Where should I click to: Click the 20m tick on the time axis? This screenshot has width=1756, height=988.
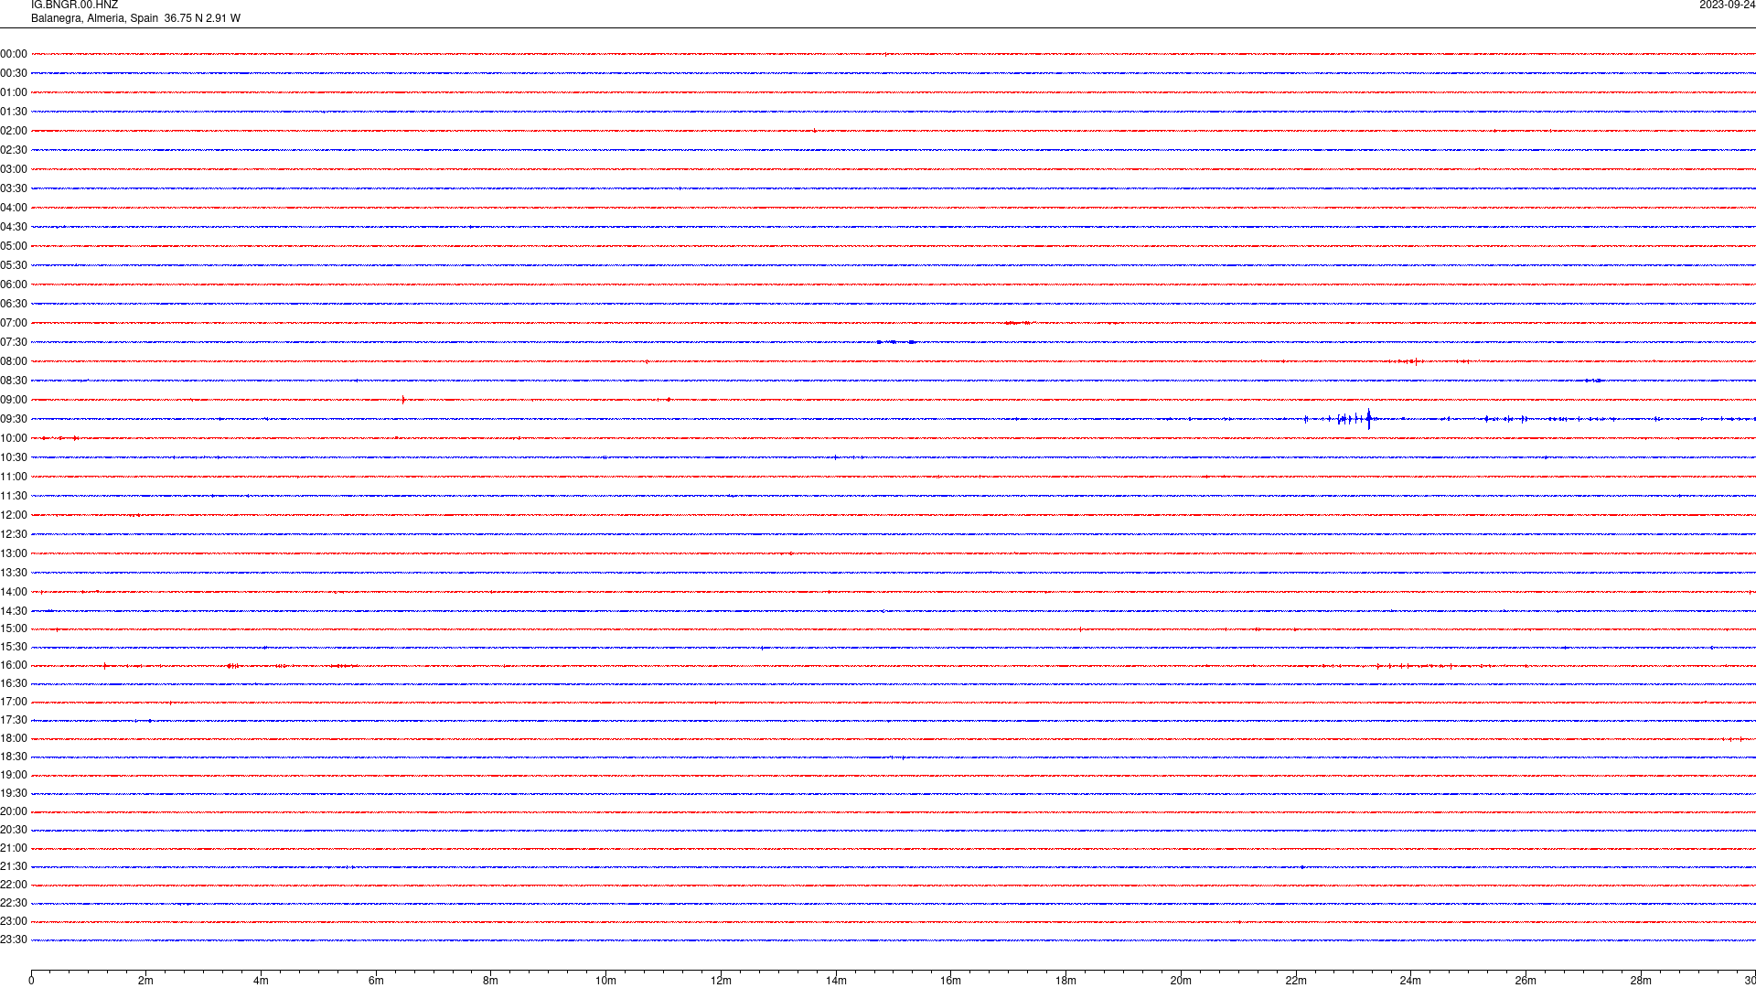(x=1181, y=981)
